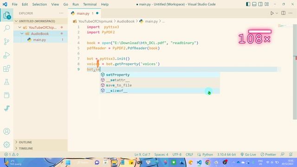
Task: Choose __sizeof__ from the suggestion list
Action: click(160, 90)
